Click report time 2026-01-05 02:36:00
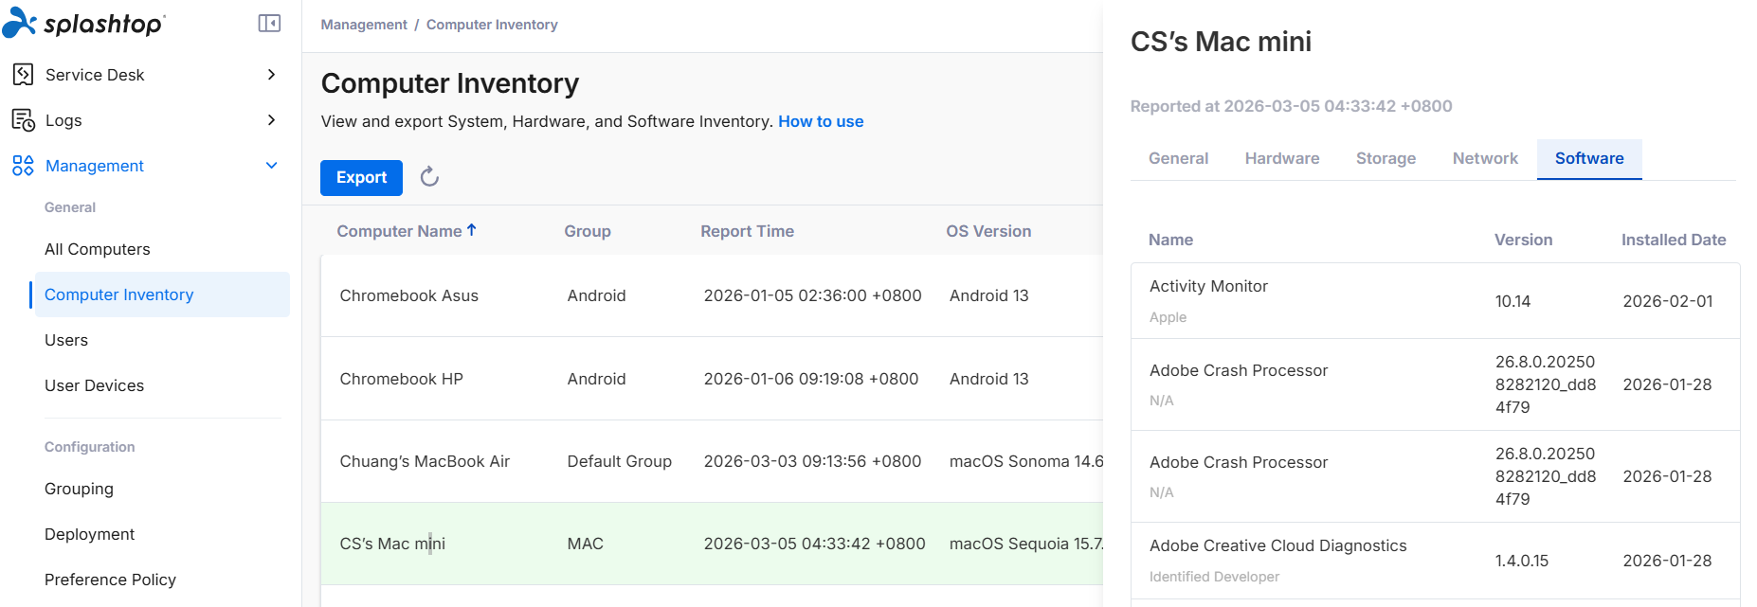1757x607 pixels. (x=812, y=295)
